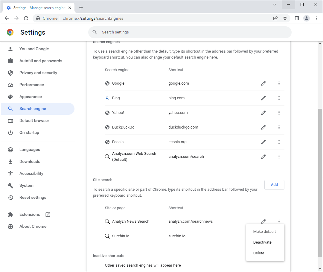Add a new site search
323x272 pixels.
tap(274, 185)
